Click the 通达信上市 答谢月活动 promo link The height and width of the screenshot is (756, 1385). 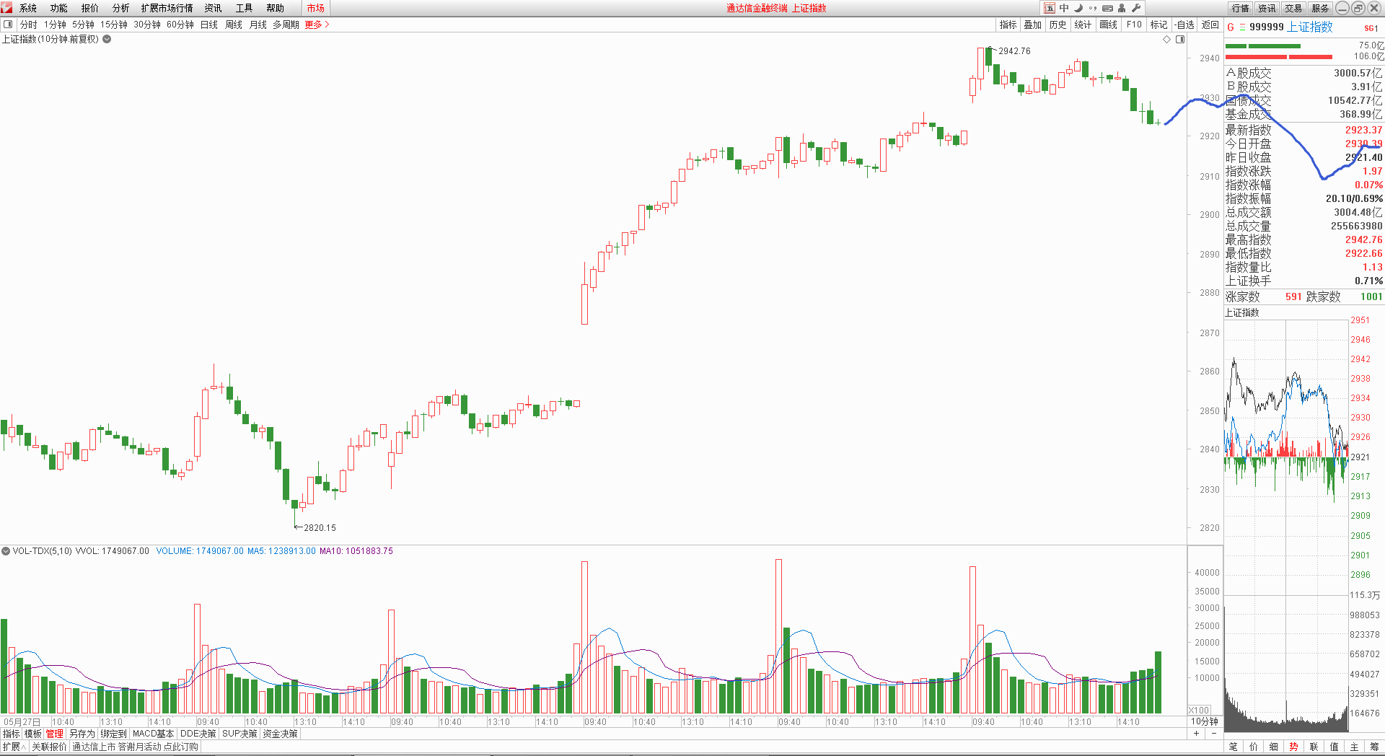135,747
